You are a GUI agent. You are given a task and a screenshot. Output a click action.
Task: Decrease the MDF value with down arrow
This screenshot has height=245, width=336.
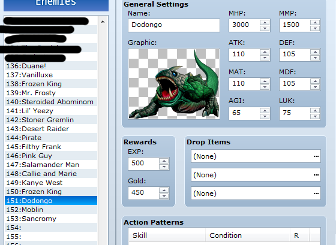[x=315, y=87]
